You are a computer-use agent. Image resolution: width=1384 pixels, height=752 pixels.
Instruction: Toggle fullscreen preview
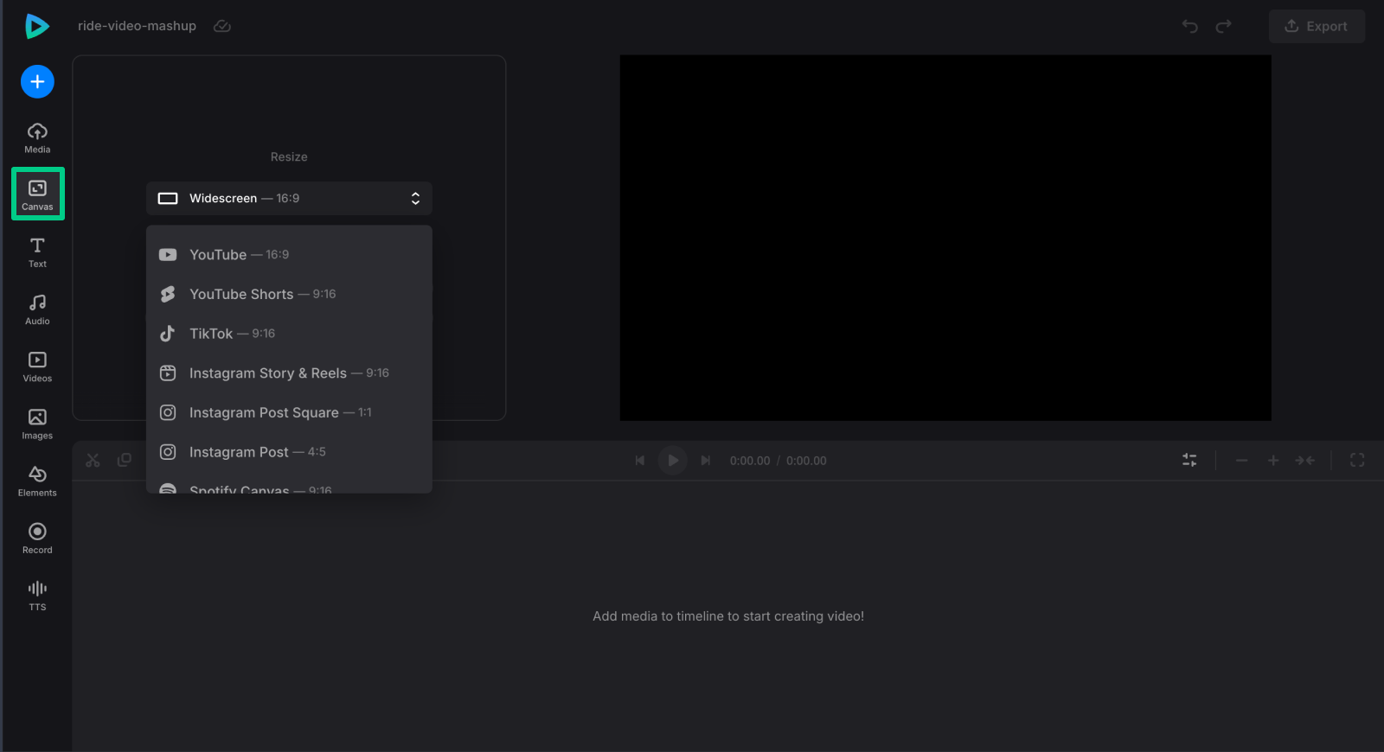1357,461
